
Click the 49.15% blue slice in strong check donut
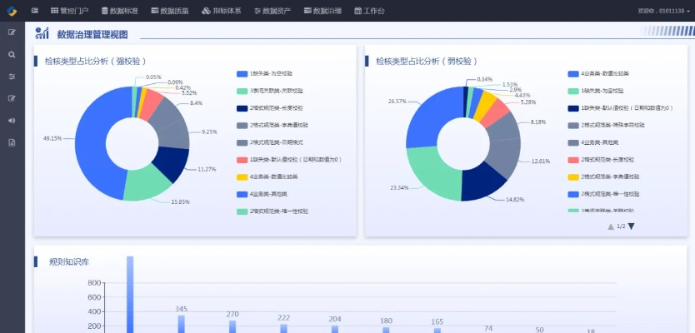tap(92, 142)
